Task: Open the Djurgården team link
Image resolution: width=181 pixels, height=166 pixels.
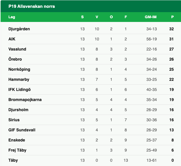Action: (19, 29)
